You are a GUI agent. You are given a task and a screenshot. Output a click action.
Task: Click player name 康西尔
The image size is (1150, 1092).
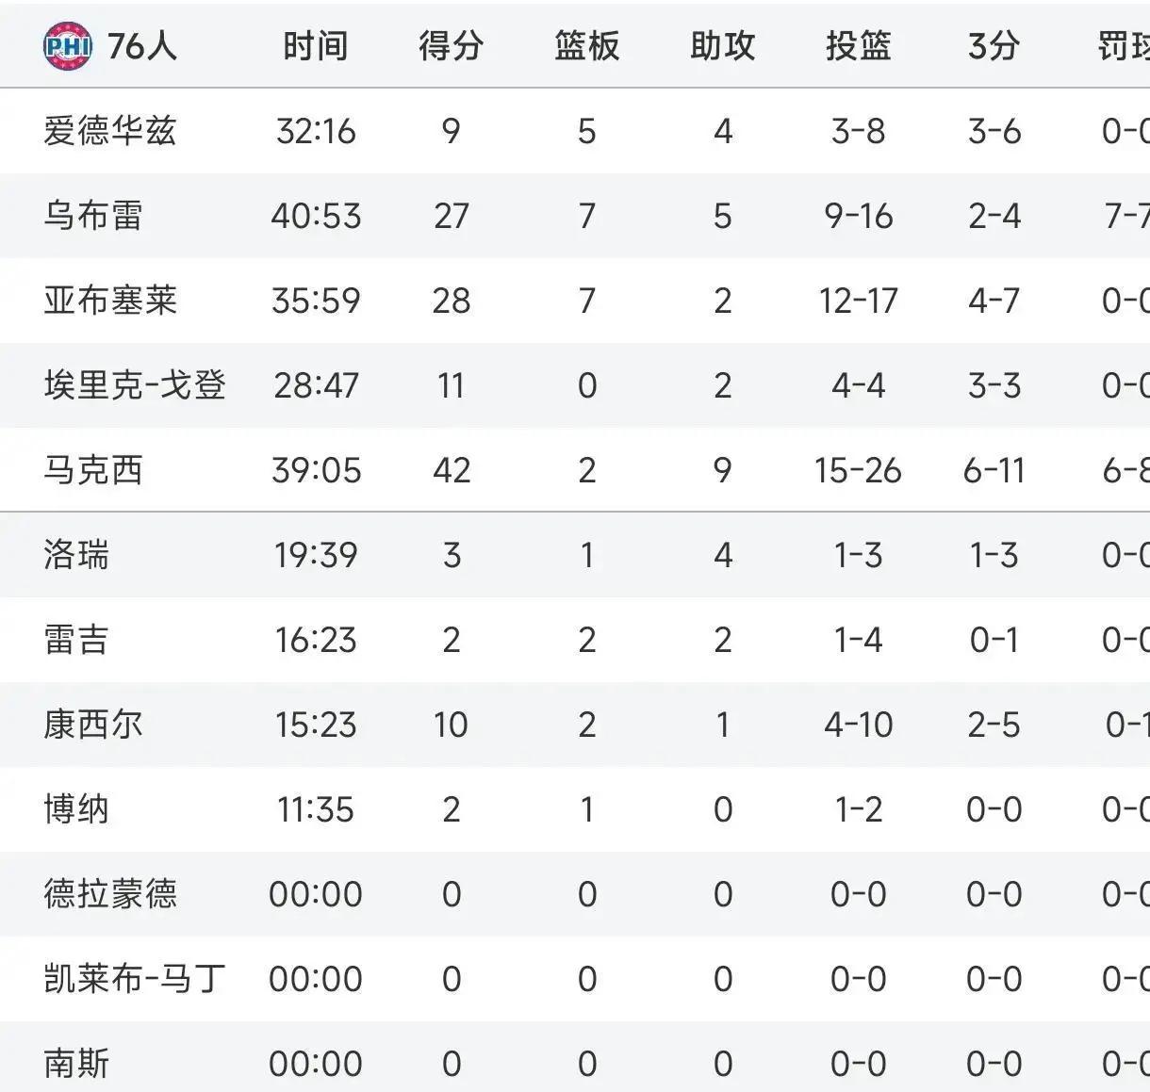[x=92, y=725]
